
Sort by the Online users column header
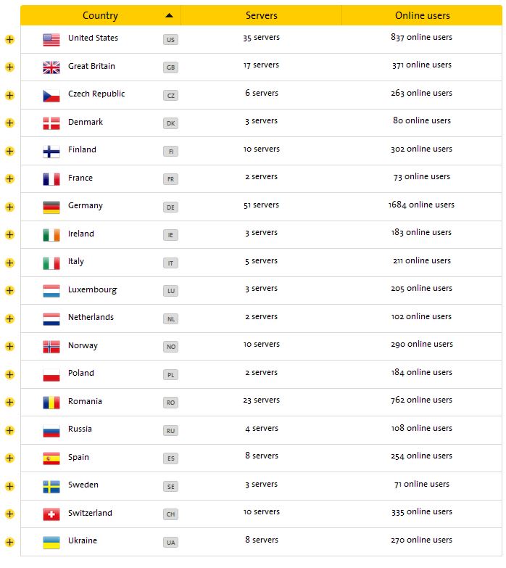coord(422,15)
